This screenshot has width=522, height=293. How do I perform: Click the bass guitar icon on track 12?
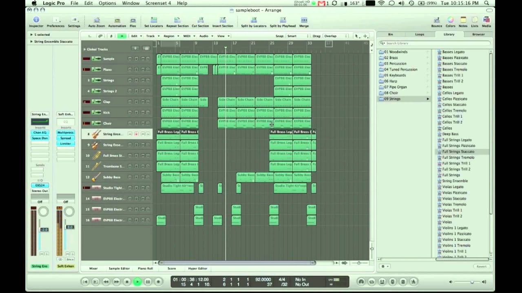pyautogui.click(x=96, y=177)
